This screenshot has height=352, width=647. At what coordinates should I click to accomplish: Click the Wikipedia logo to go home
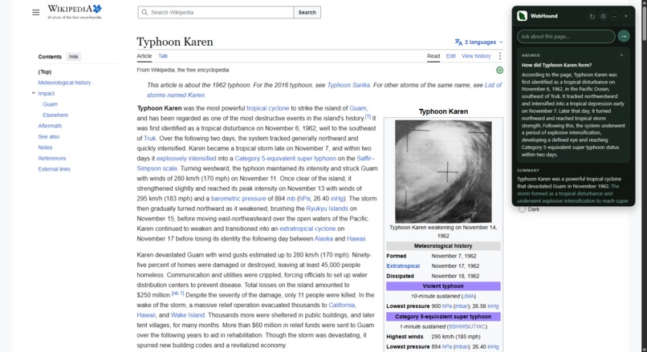(75, 11)
